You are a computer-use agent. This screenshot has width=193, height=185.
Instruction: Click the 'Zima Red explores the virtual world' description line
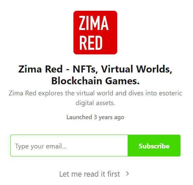[95, 93]
